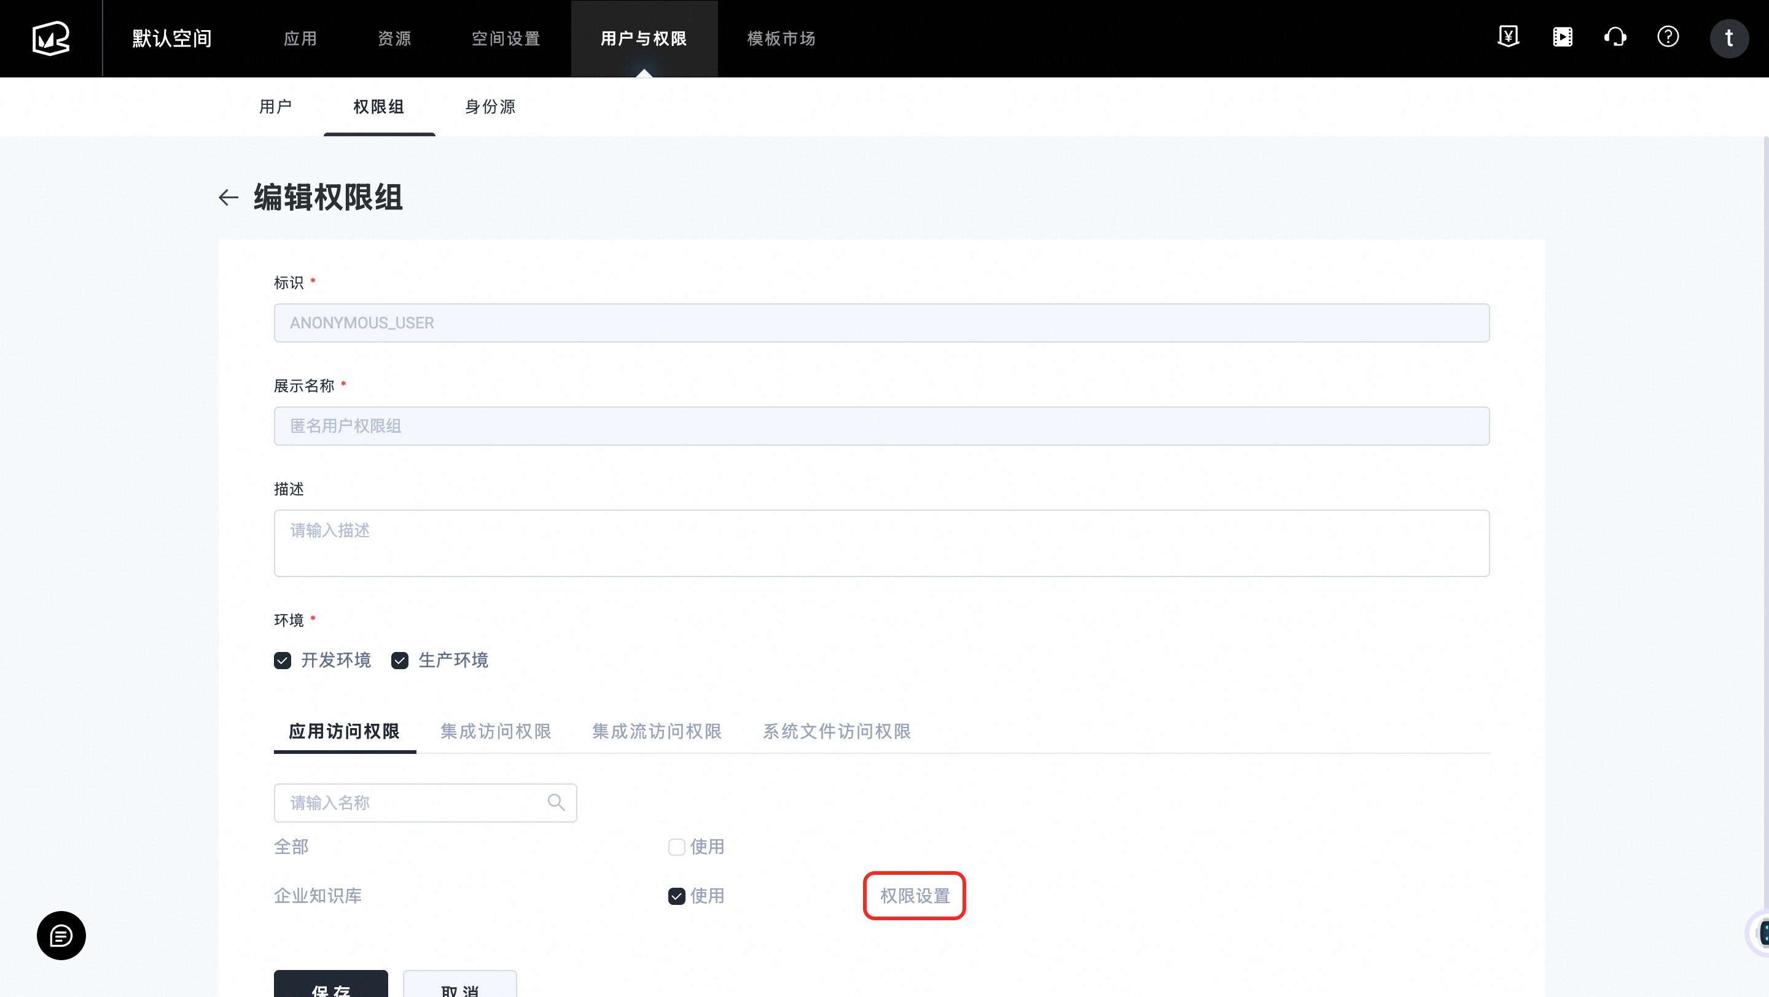1769x997 pixels.
Task: Click the customer support headset icon
Action: (x=1615, y=37)
